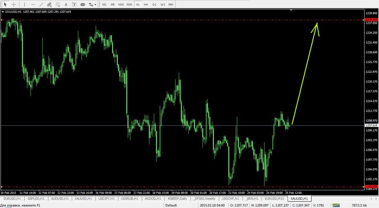
Task: Click the green arrow drawn on chart
Action: click(305, 74)
